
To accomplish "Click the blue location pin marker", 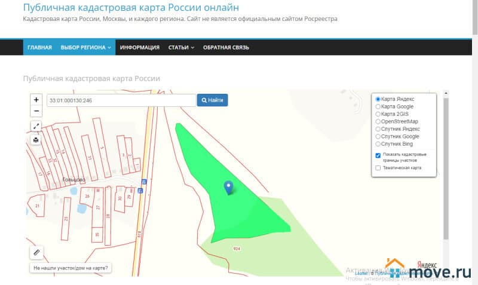I will point(229,188).
